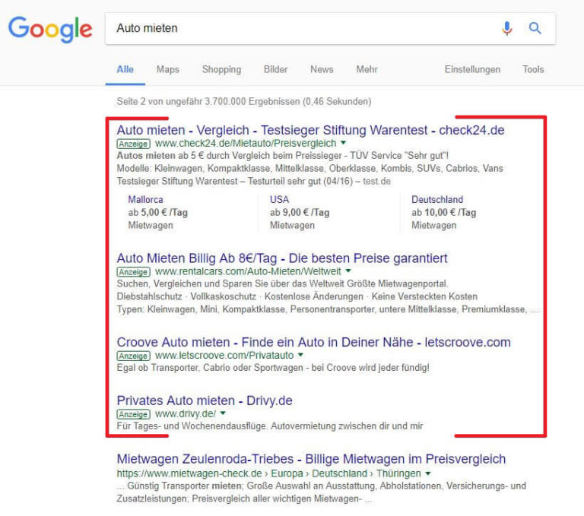Expand dropdown arrow beside rentalcars.com URL

tap(348, 271)
